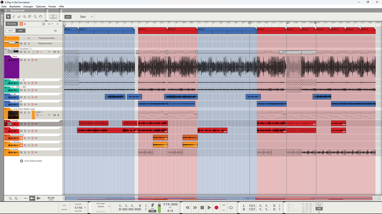
Task: Click the Play transport button
Action: (x=209, y=207)
